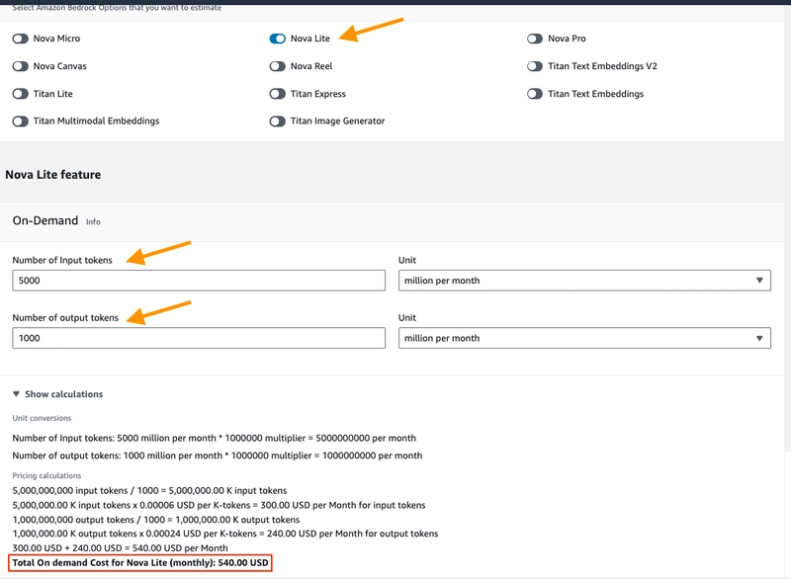Viewport: 791px width, 579px height.
Task: Click the '1,000,000,000 output tokens / 1000' line
Action: coord(156,520)
